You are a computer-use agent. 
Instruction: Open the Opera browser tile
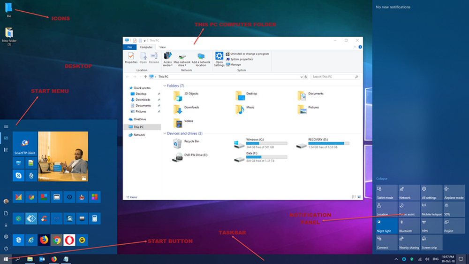(69, 239)
